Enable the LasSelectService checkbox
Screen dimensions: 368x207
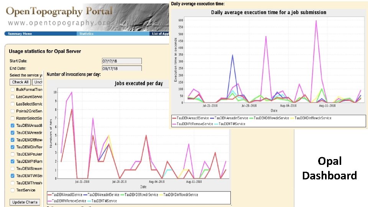click(x=13, y=104)
